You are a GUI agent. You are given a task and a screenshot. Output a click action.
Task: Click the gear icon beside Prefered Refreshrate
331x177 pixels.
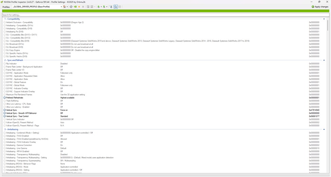4,98
